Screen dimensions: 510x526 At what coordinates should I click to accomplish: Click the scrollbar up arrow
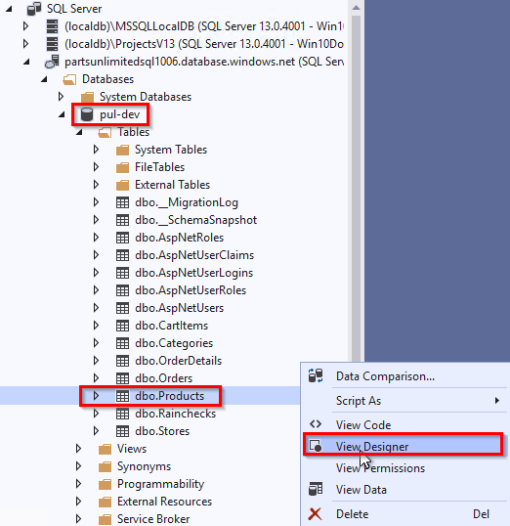pyautogui.click(x=356, y=8)
